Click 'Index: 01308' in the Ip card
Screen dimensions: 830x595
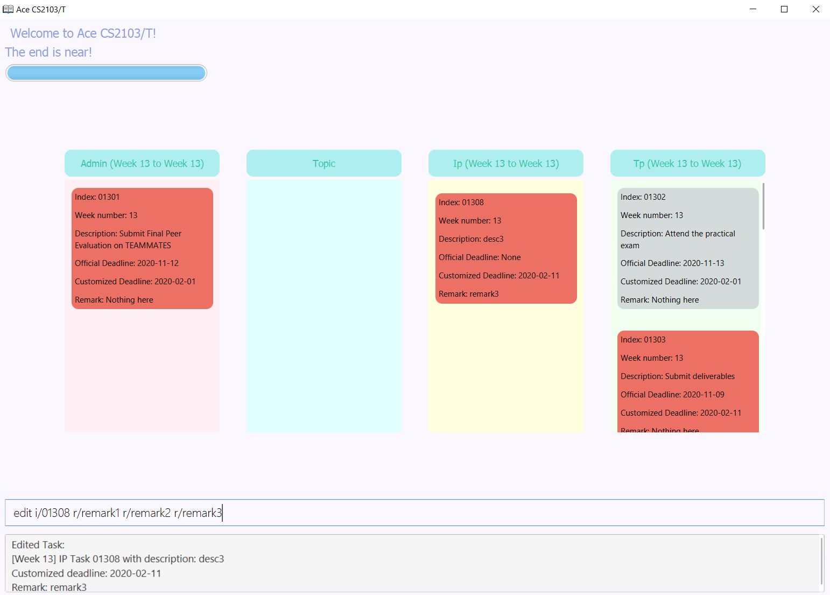(461, 202)
